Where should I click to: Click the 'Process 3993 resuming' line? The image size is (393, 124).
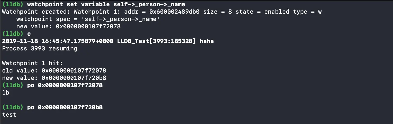(40, 49)
